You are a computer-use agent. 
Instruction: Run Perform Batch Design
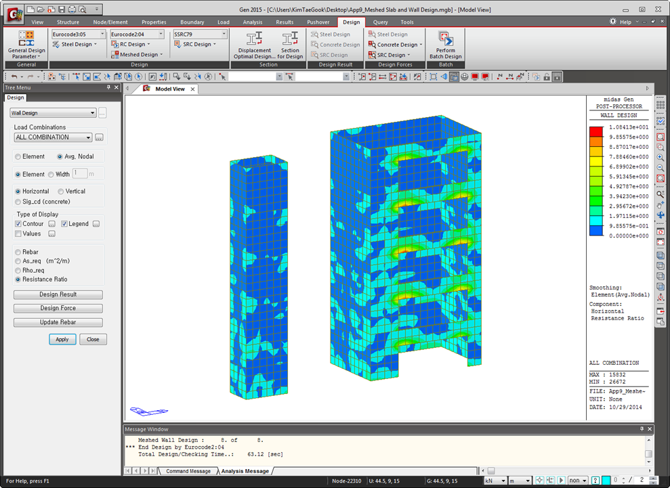point(445,45)
